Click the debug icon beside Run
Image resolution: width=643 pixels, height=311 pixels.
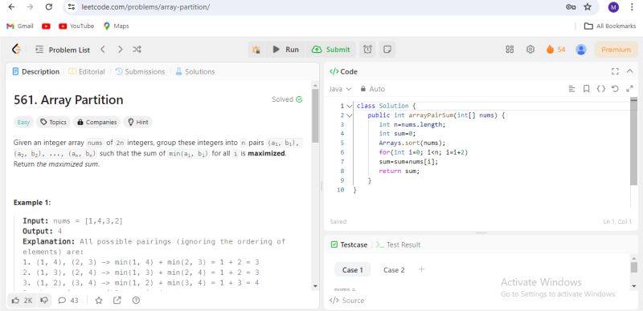point(256,50)
